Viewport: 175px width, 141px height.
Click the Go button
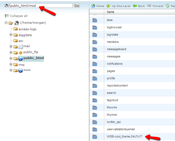pyautogui.click(x=77, y=5)
